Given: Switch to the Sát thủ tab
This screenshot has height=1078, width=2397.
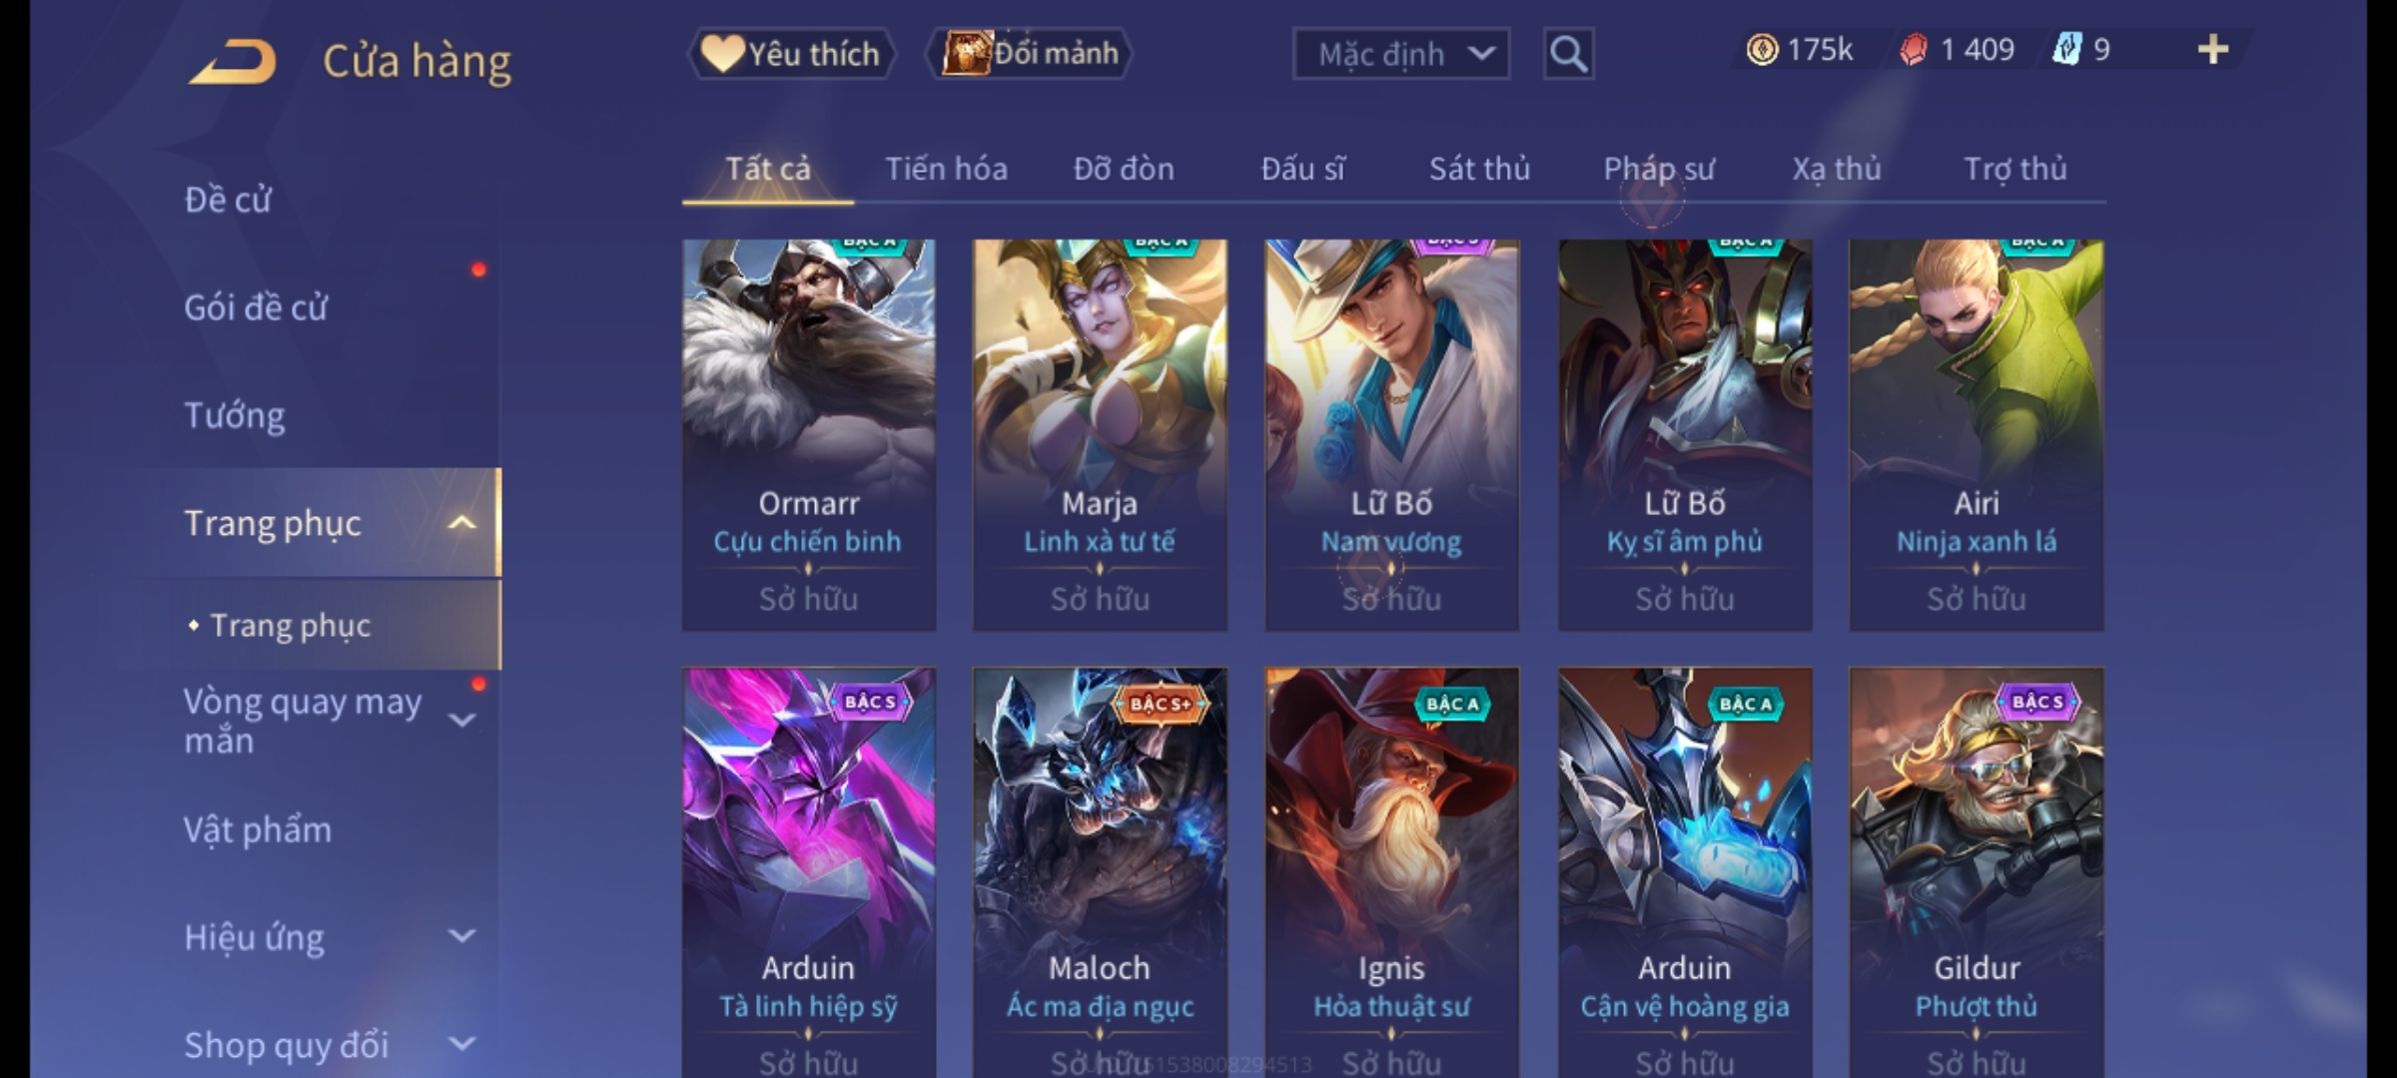Looking at the screenshot, I should click(1479, 169).
